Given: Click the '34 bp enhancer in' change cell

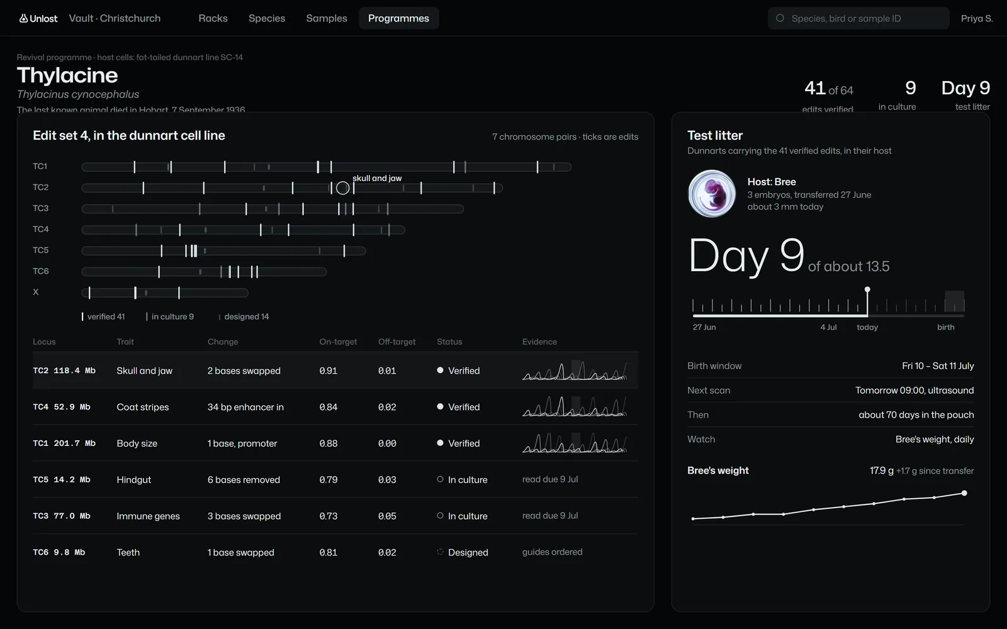Looking at the screenshot, I should coord(245,407).
